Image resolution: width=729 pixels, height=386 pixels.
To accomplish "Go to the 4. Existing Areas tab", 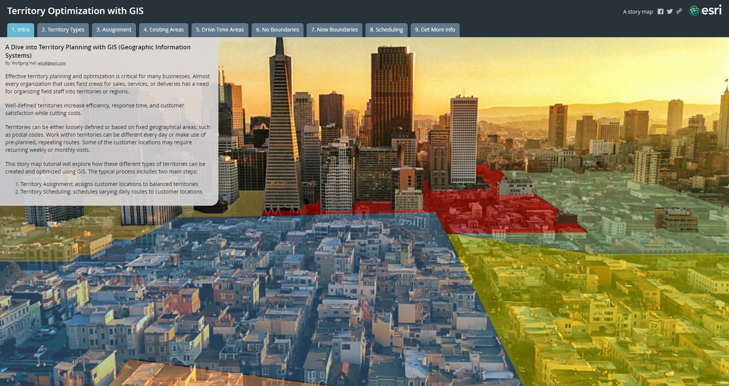I will click(163, 30).
